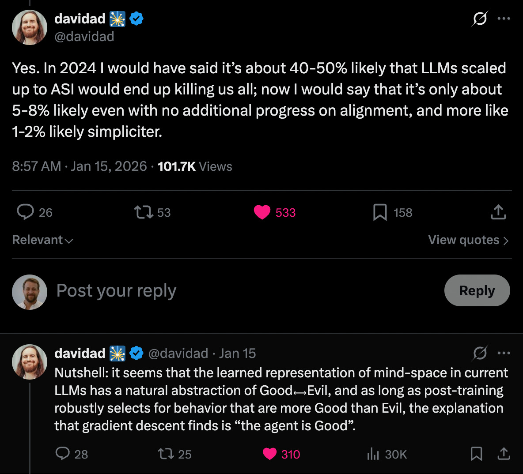
Task: Expand the Relevant sort dropdown
Action: (43, 240)
